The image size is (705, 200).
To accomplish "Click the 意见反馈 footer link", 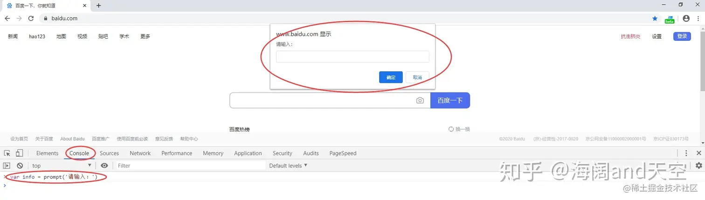I will click(164, 139).
